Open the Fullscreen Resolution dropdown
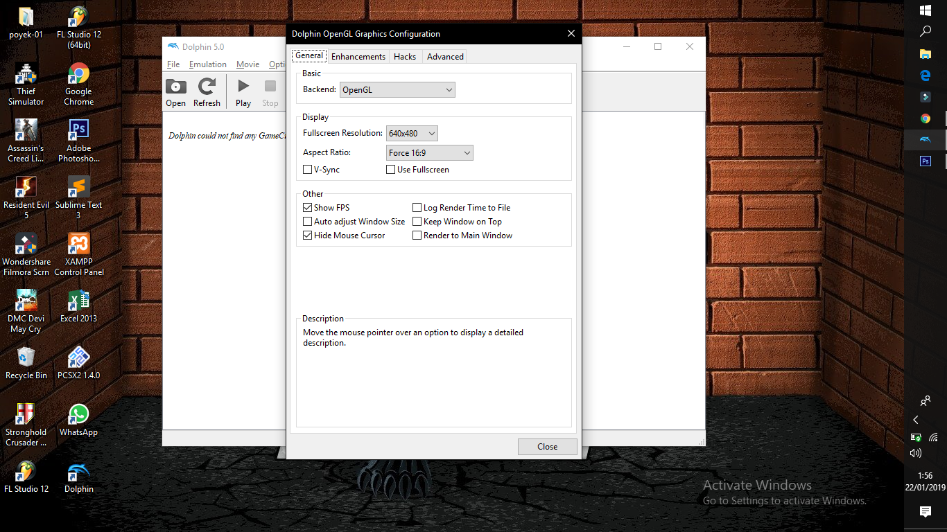 [412, 133]
